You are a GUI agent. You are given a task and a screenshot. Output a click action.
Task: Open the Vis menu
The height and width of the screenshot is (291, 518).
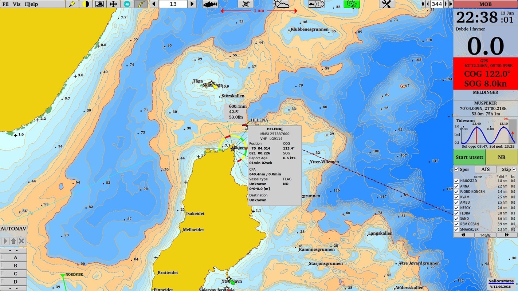click(17, 4)
